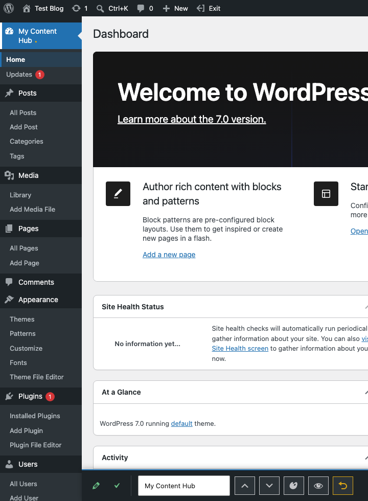Open All Posts
The height and width of the screenshot is (501, 368).
tap(23, 112)
